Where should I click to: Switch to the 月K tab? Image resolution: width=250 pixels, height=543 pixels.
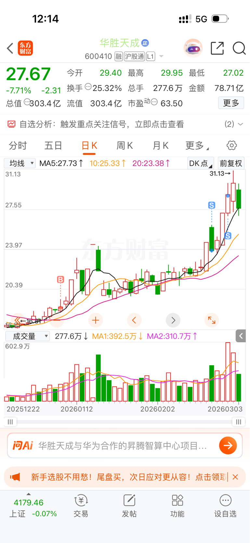tap(160, 145)
